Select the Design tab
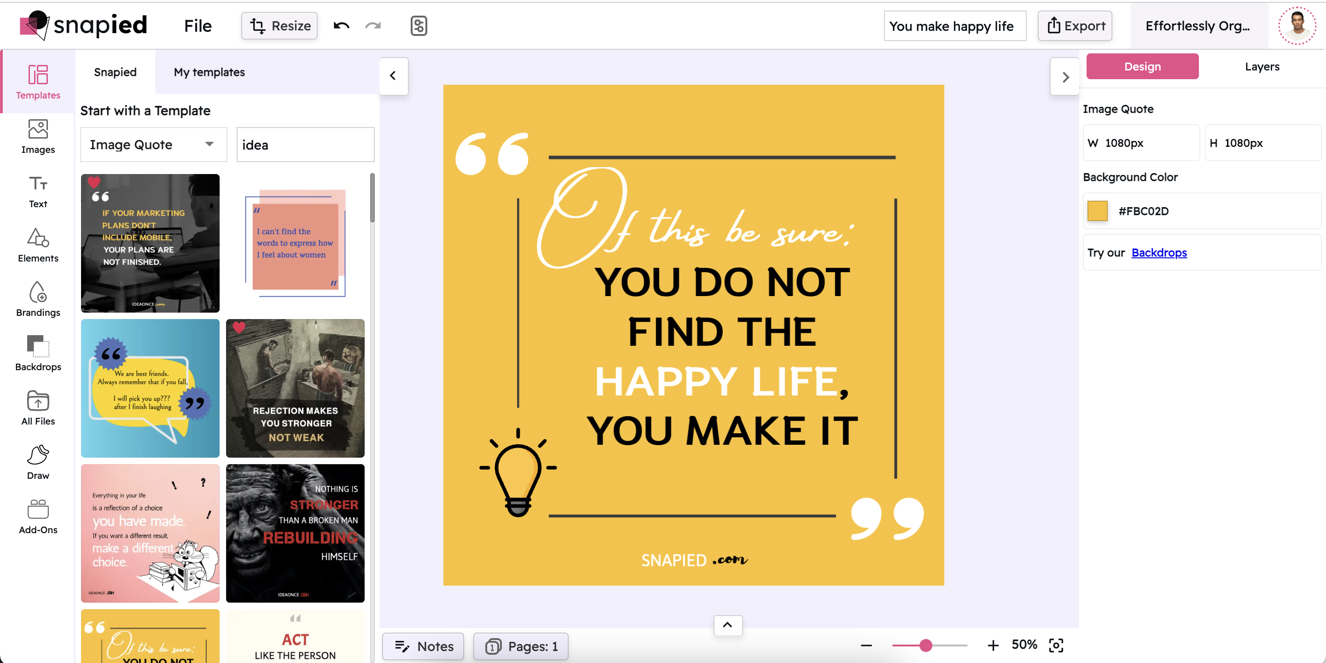The width and height of the screenshot is (1326, 663). pos(1142,66)
